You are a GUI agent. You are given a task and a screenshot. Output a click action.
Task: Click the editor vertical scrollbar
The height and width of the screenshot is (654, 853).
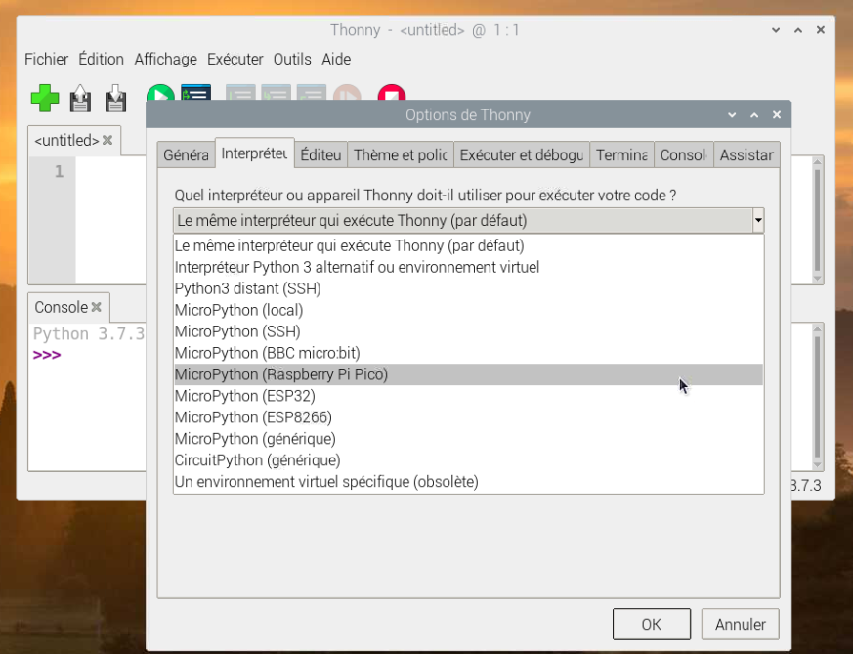tap(817, 219)
